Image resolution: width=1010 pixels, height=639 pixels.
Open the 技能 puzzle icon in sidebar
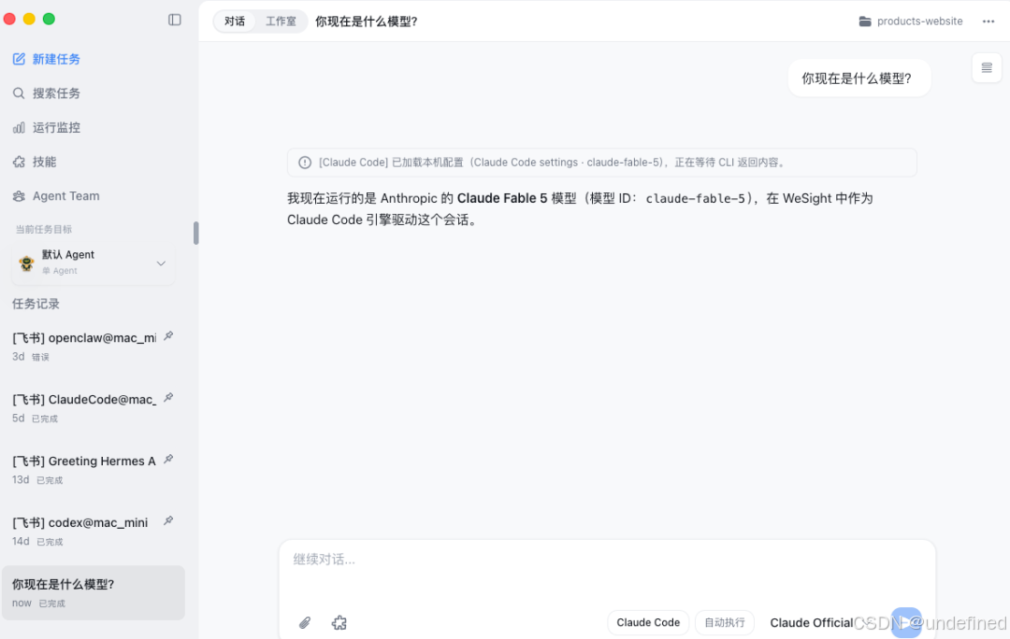pyautogui.click(x=19, y=162)
